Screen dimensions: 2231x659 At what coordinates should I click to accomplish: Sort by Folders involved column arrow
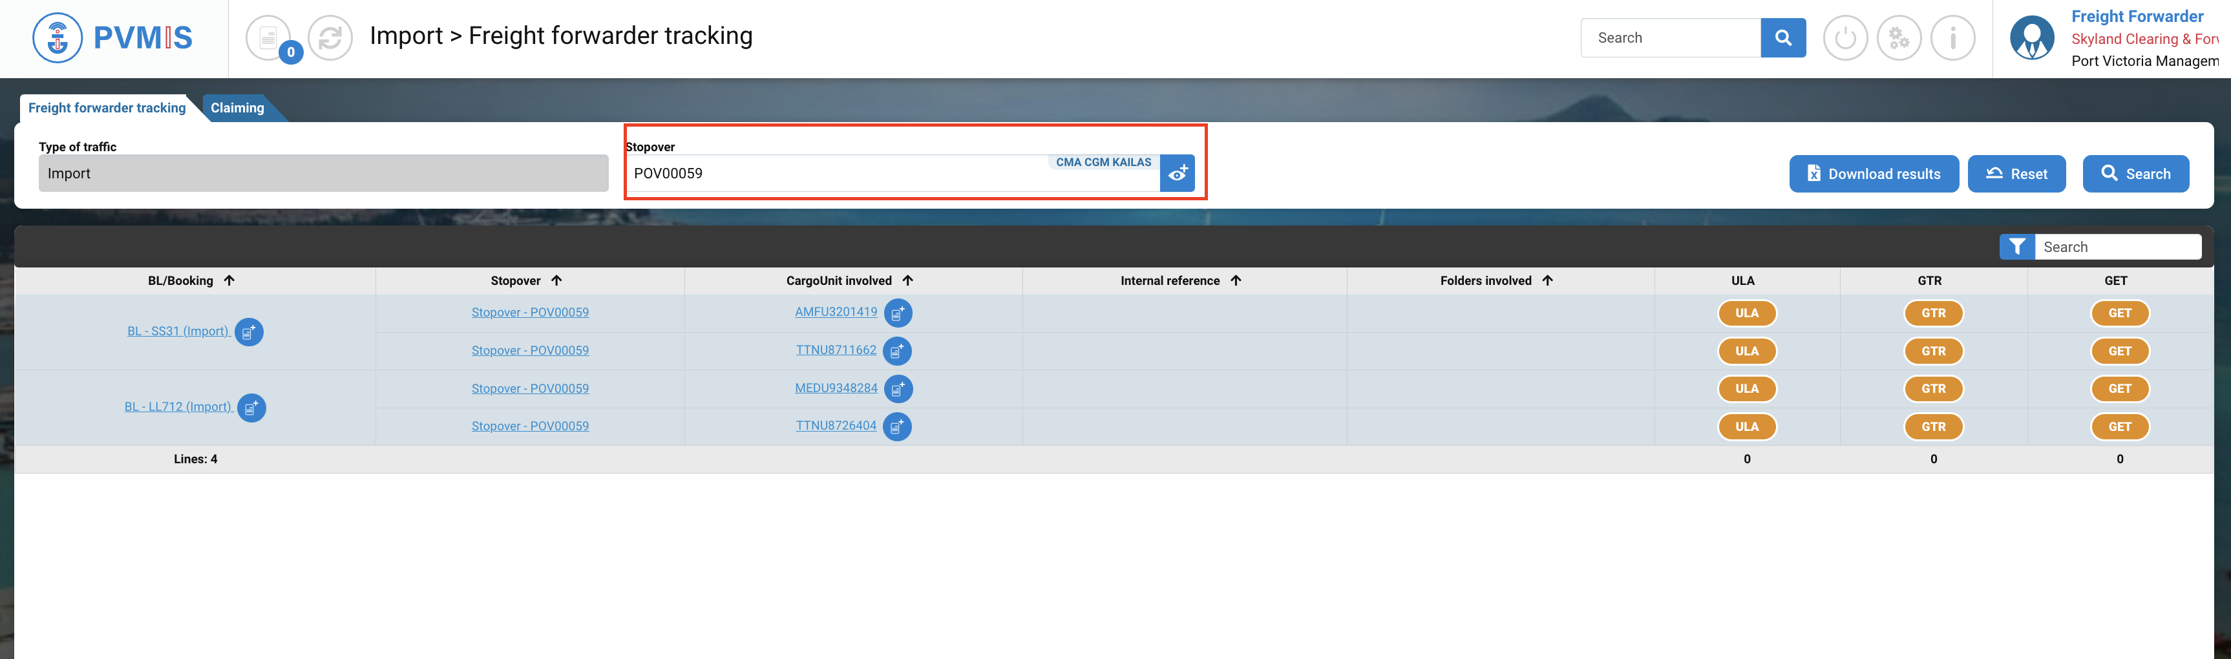1548,280
